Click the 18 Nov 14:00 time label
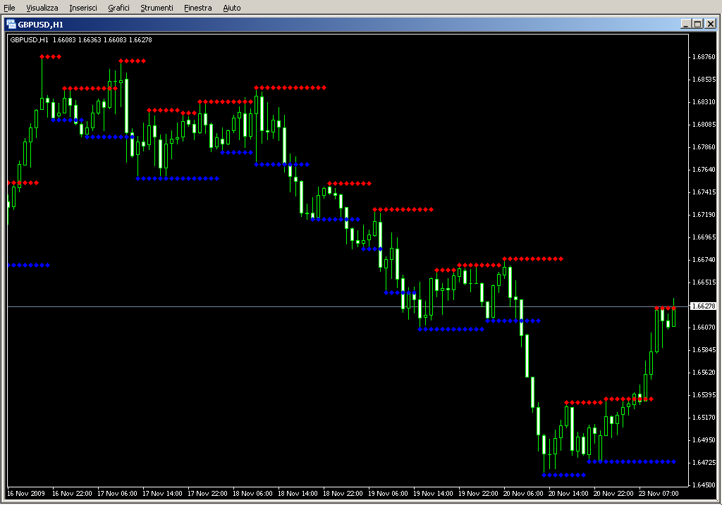Image resolution: width=722 pixels, height=505 pixels. tap(298, 494)
